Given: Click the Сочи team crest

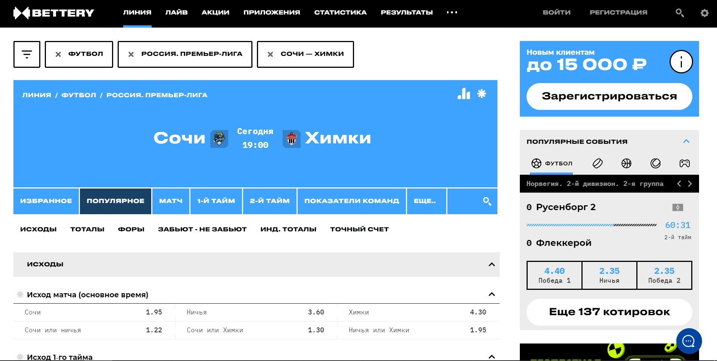Looking at the screenshot, I should pyautogui.click(x=219, y=139).
